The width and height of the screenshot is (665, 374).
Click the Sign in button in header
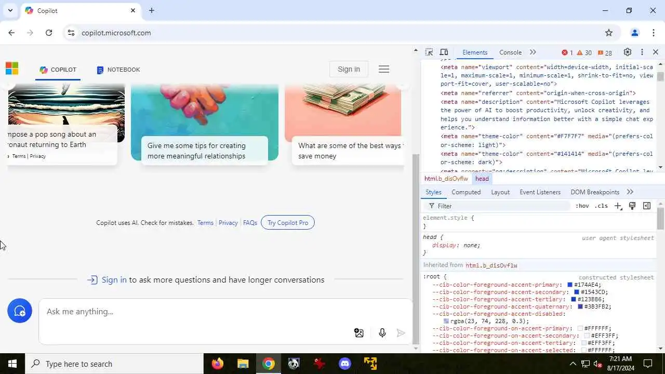point(349,69)
